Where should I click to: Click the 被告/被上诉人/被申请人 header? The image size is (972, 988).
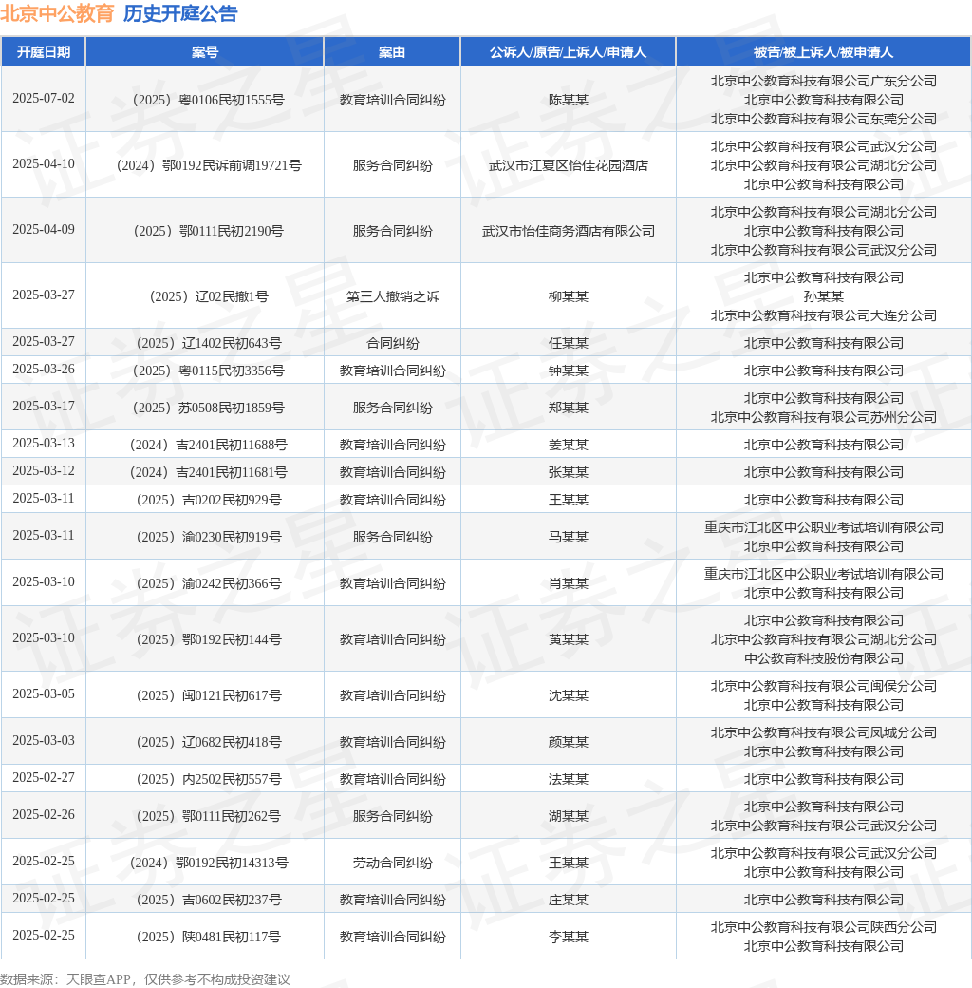[x=823, y=52]
